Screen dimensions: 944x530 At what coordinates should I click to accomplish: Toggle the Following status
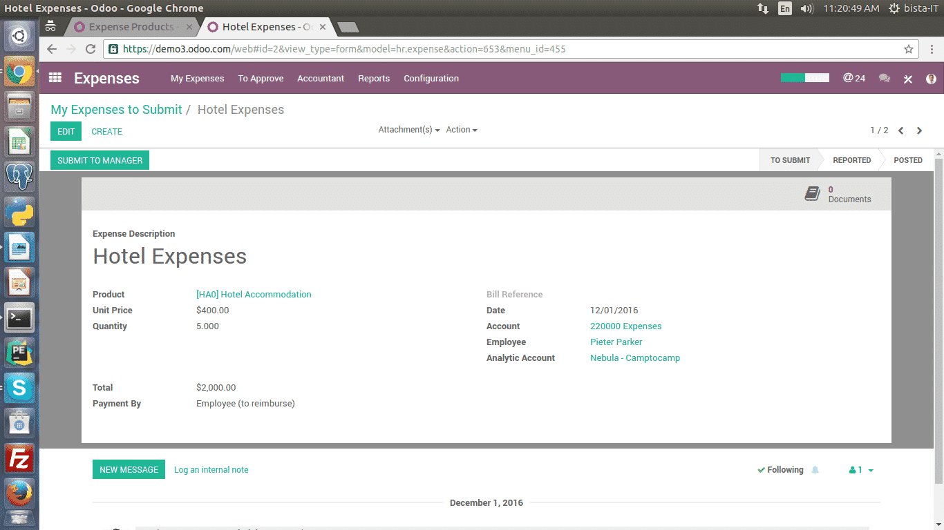[780, 470]
